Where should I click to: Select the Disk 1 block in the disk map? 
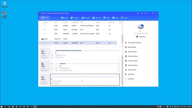[x=45, y=53]
